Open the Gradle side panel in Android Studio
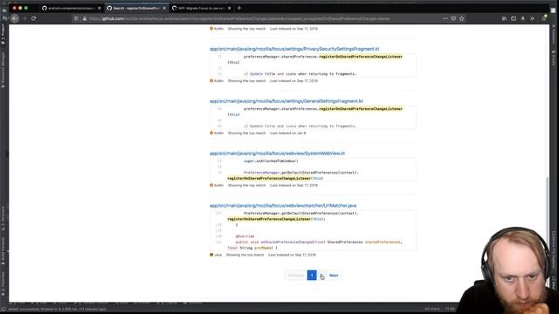 (x=554, y=58)
